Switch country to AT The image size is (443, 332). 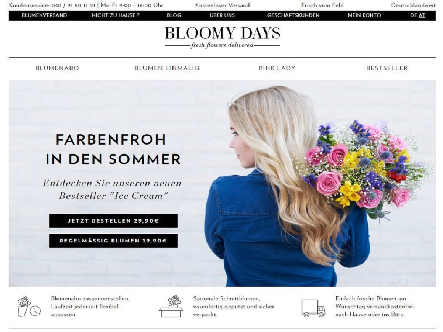(422, 15)
